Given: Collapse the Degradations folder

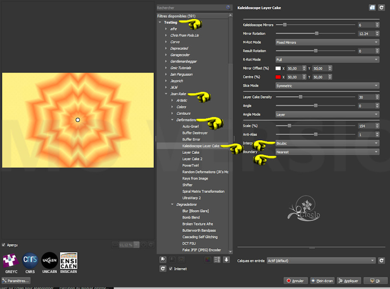Looking at the screenshot, I should tap(172, 205).
